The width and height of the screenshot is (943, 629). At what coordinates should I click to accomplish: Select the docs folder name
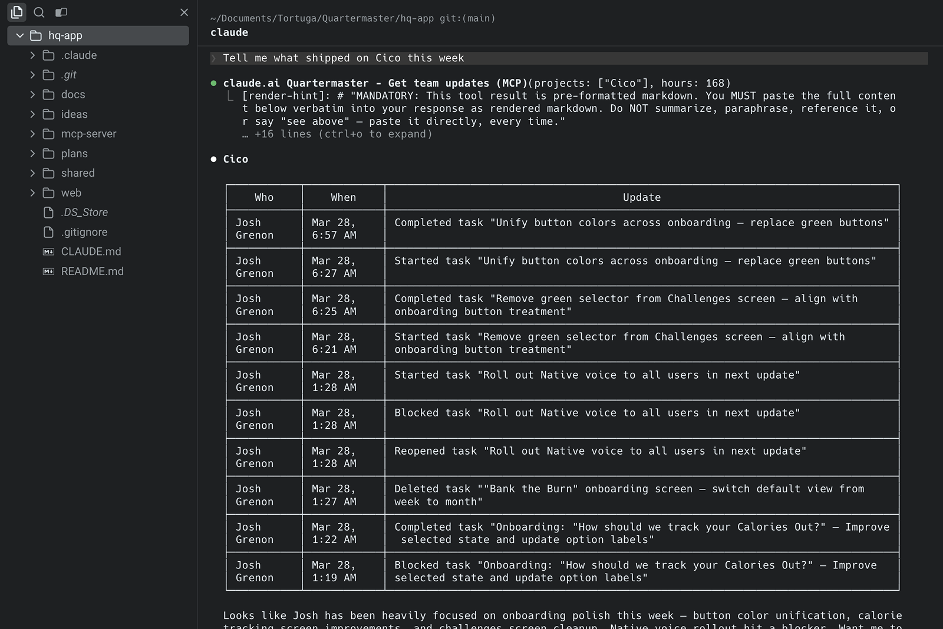point(73,94)
